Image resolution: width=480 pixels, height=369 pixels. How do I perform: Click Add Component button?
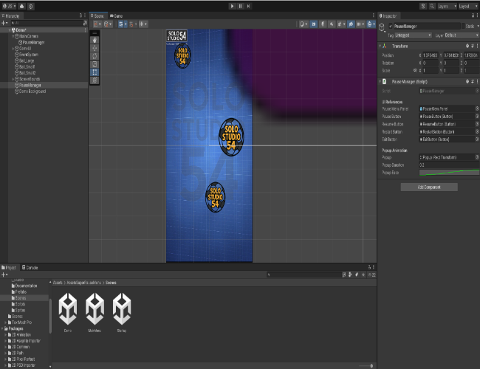pos(429,187)
